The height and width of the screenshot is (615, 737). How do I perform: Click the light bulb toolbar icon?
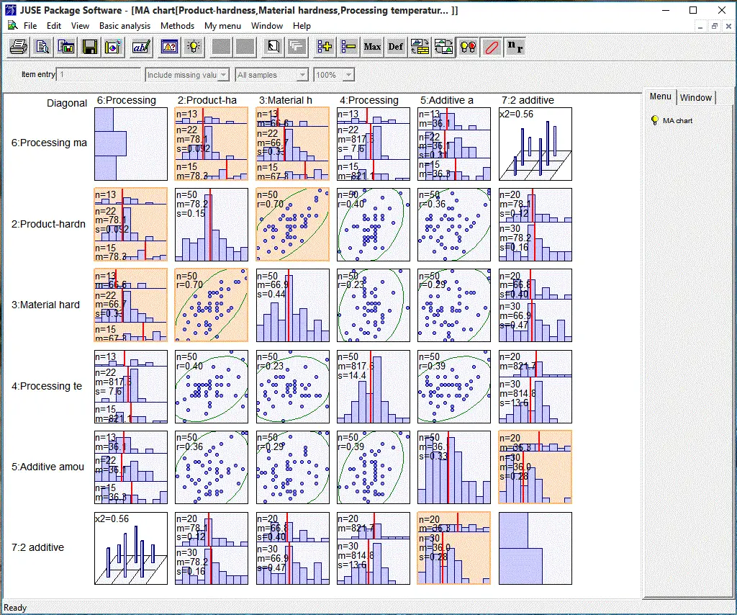point(192,47)
